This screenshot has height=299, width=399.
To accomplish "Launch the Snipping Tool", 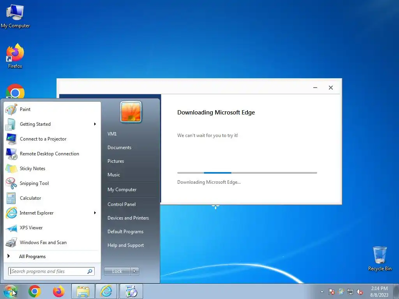I will (x=52, y=183).
